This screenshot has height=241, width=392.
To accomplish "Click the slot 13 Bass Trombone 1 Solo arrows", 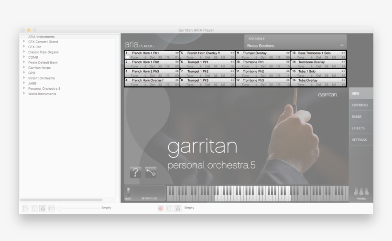I will pos(343,53).
